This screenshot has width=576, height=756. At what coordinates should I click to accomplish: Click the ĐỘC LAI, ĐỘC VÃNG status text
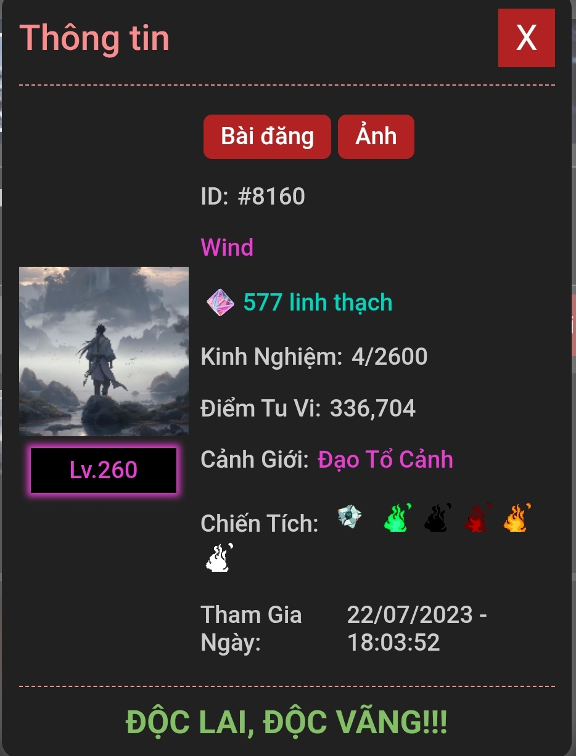point(287,723)
